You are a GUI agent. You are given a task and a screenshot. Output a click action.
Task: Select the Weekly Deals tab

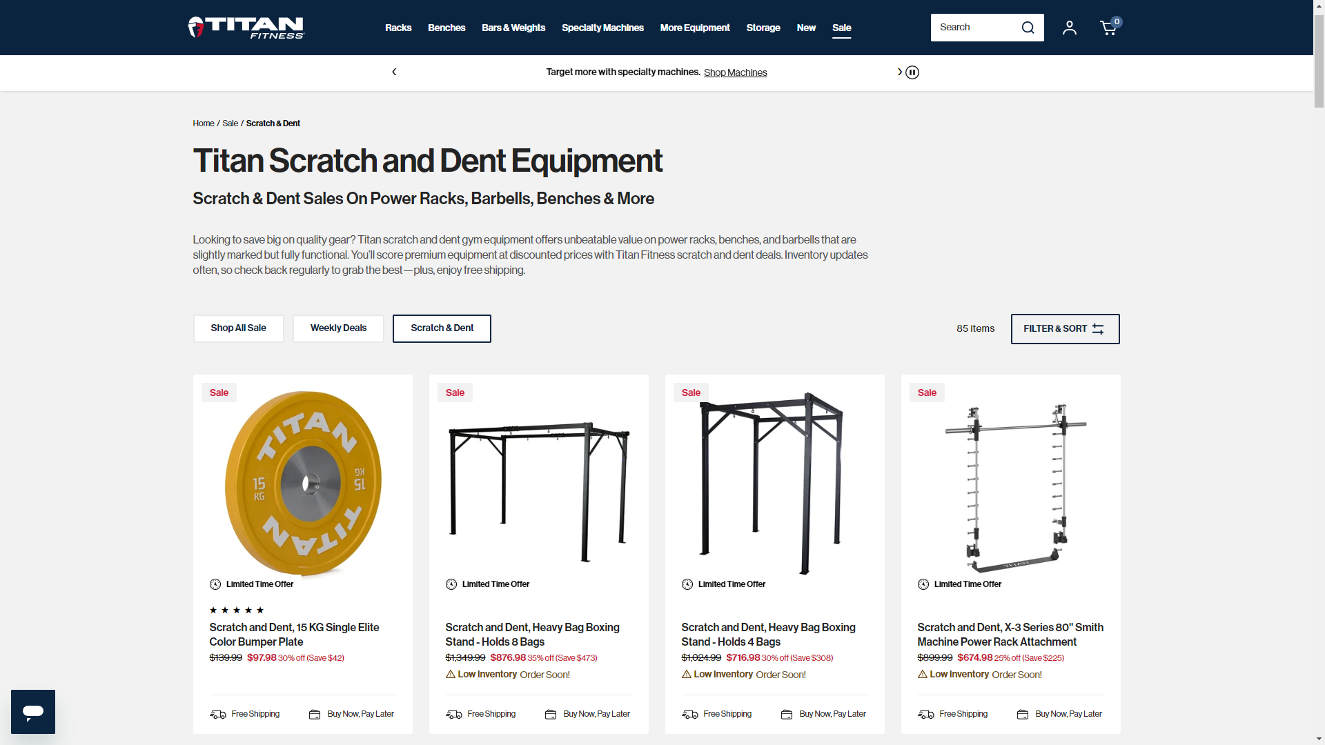tap(338, 328)
